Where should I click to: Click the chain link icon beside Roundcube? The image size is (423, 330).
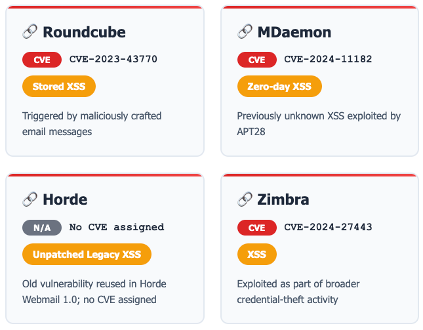coord(30,31)
